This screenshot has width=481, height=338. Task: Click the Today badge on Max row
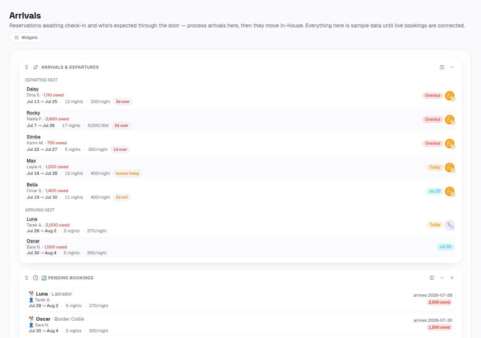click(435, 167)
